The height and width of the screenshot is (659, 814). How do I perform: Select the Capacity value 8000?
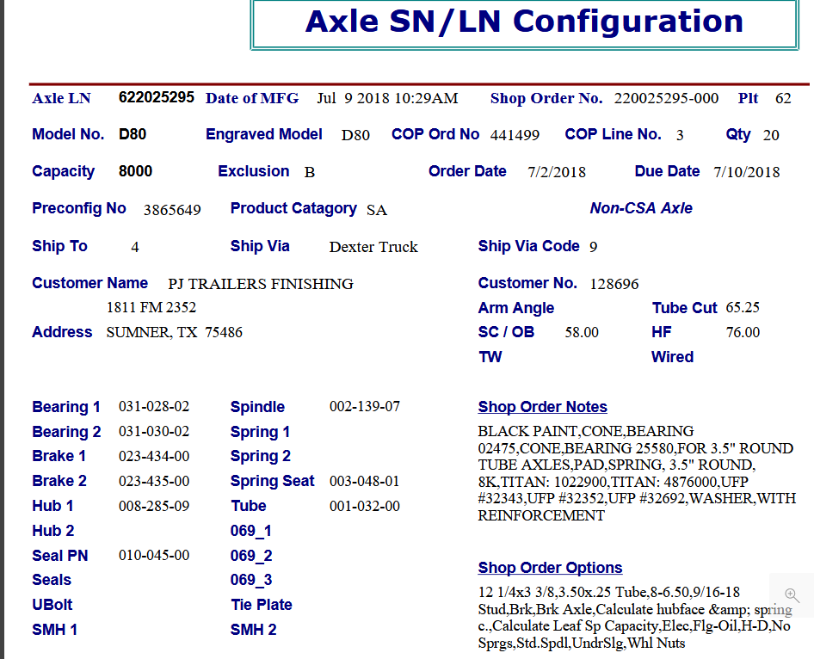[x=135, y=171]
